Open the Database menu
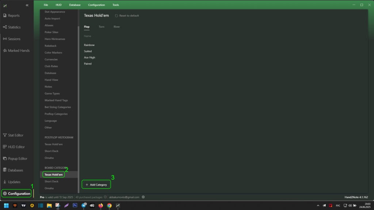This screenshot has height=210, width=374. [x=75, y=5]
